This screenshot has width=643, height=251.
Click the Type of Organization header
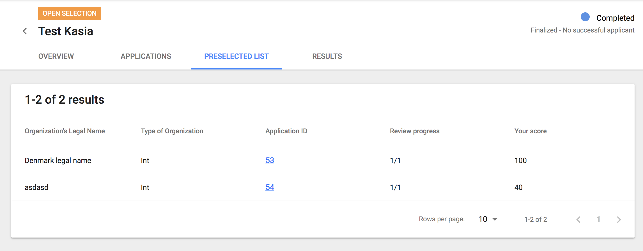click(x=172, y=131)
